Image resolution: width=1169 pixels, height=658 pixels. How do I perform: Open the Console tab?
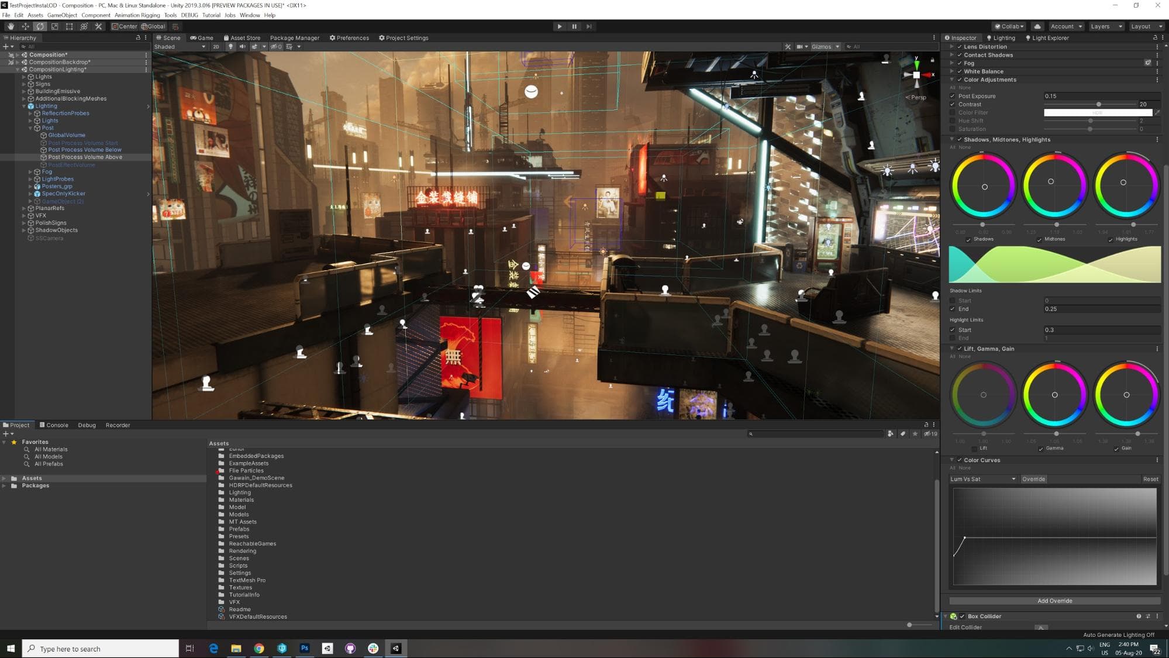tap(54, 425)
